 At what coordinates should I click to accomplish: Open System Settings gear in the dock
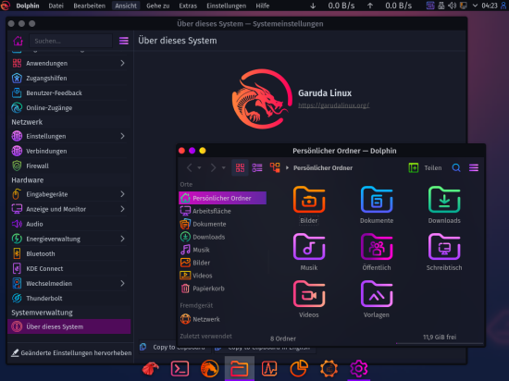(358, 369)
